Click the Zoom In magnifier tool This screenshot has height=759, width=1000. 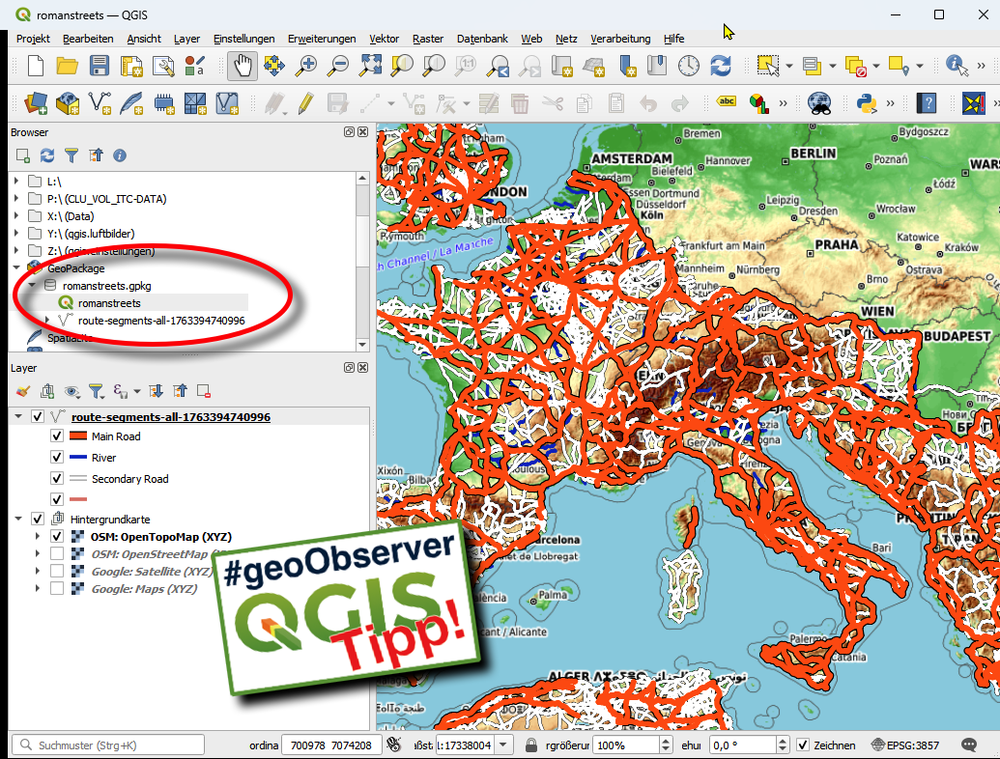[x=306, y=66]
